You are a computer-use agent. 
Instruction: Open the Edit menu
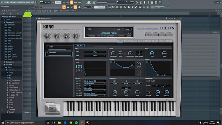(5, 2)
